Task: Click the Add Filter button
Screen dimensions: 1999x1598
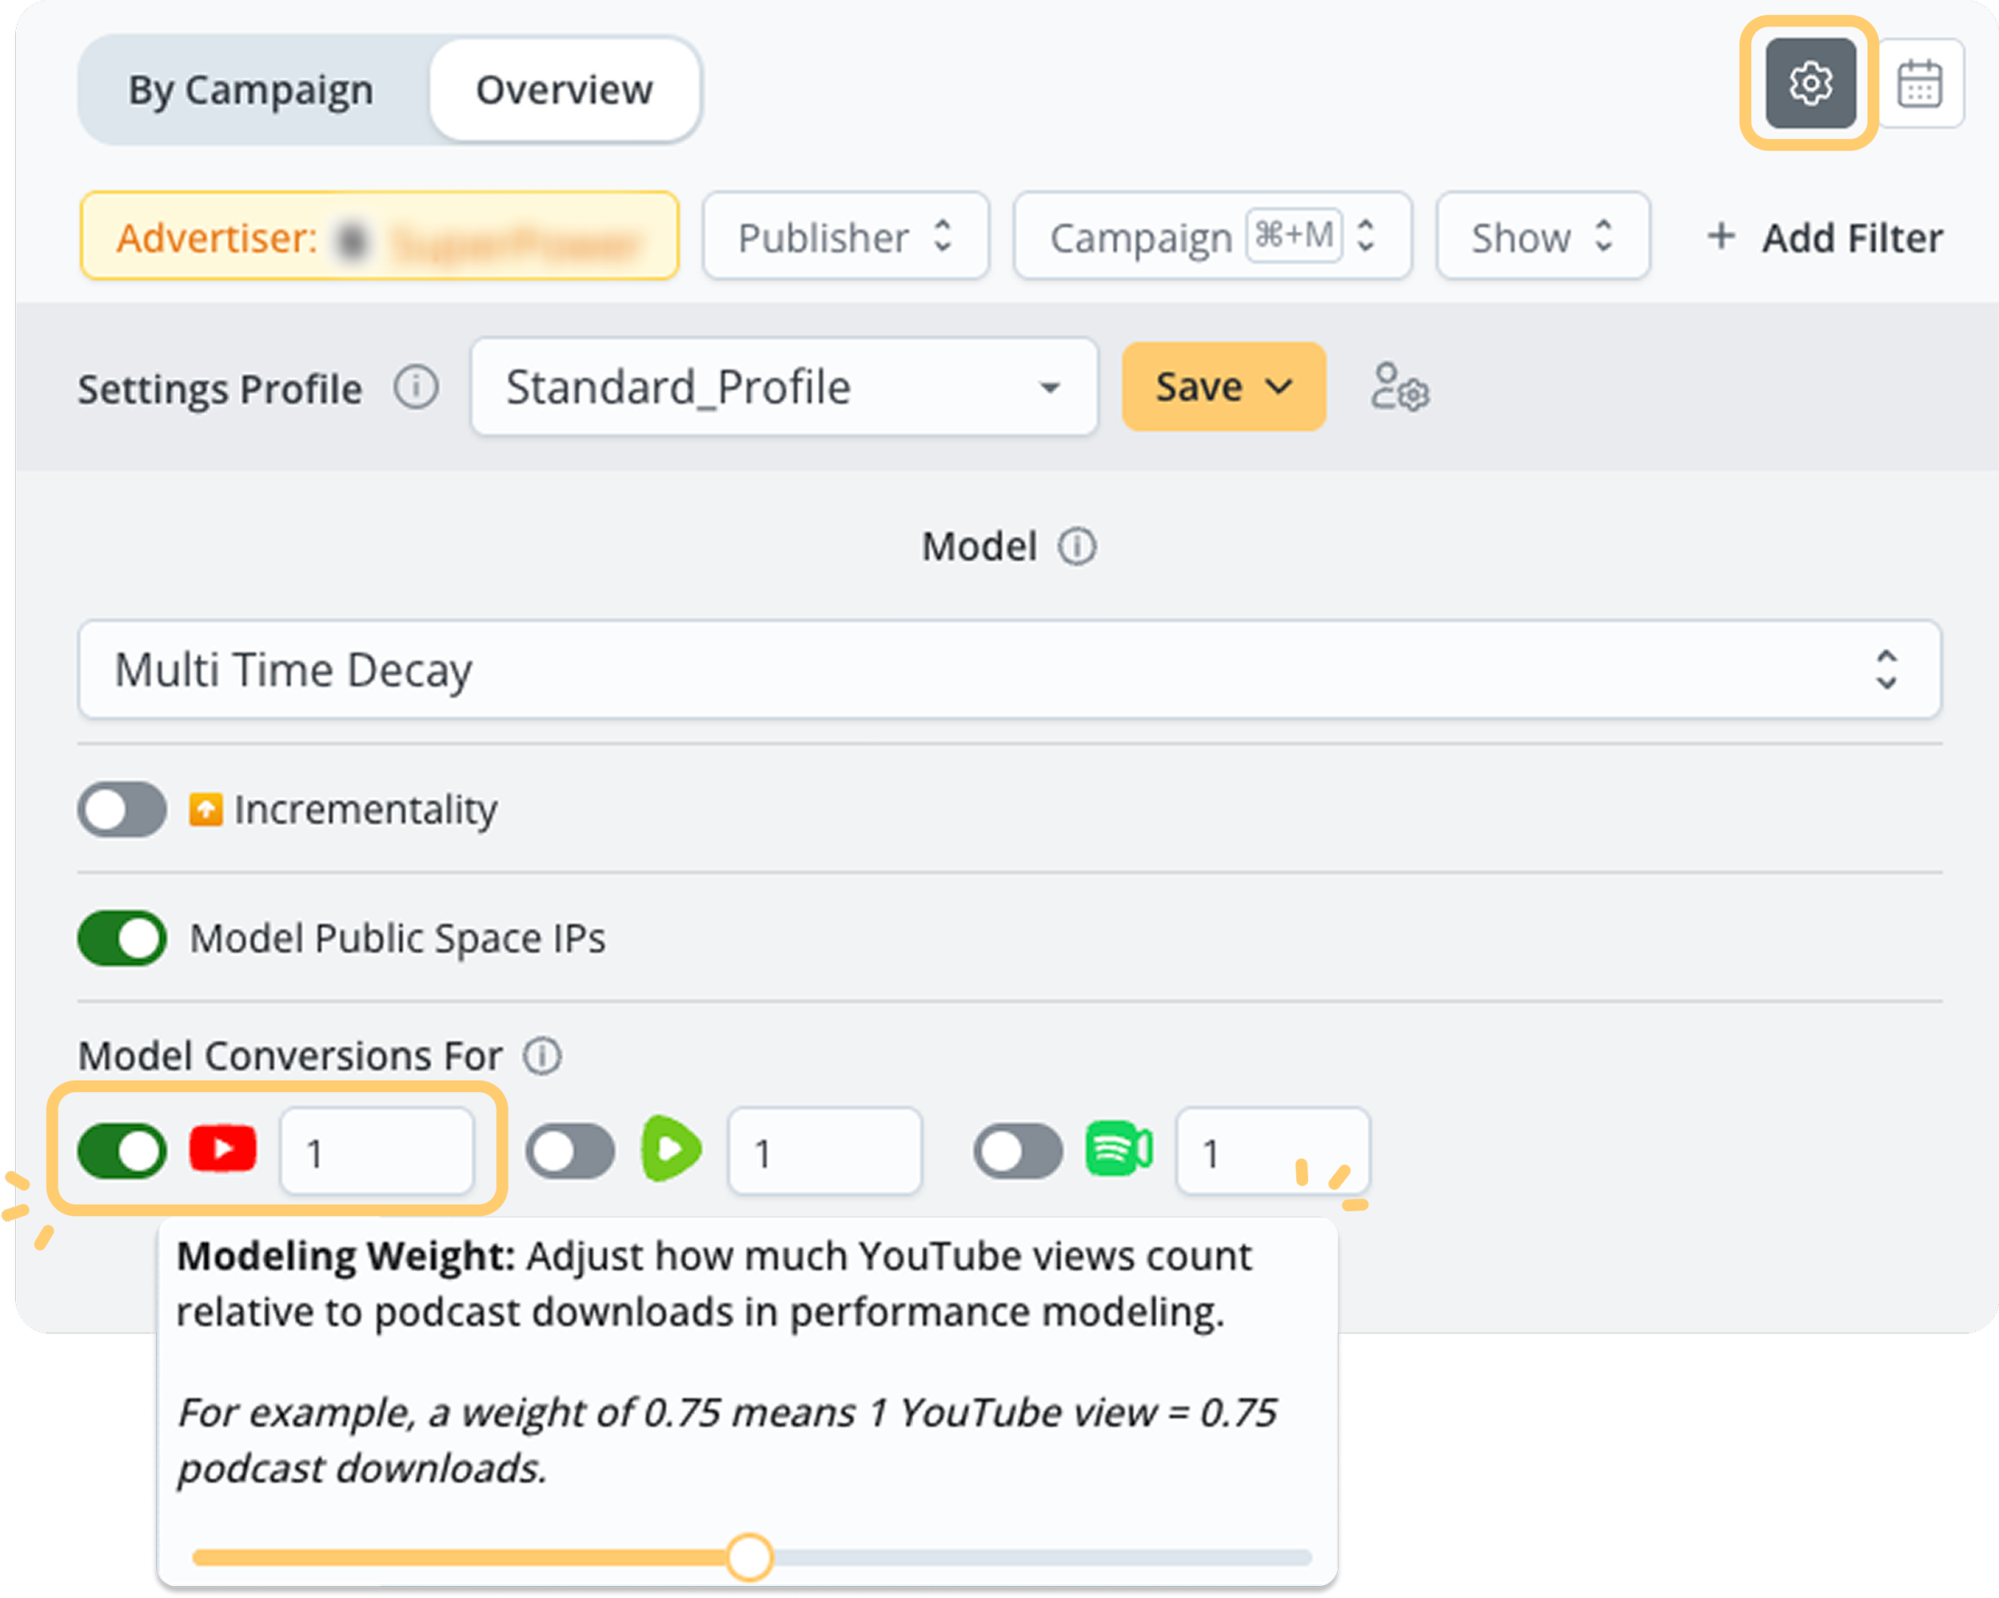Action: click(1824, 237)
